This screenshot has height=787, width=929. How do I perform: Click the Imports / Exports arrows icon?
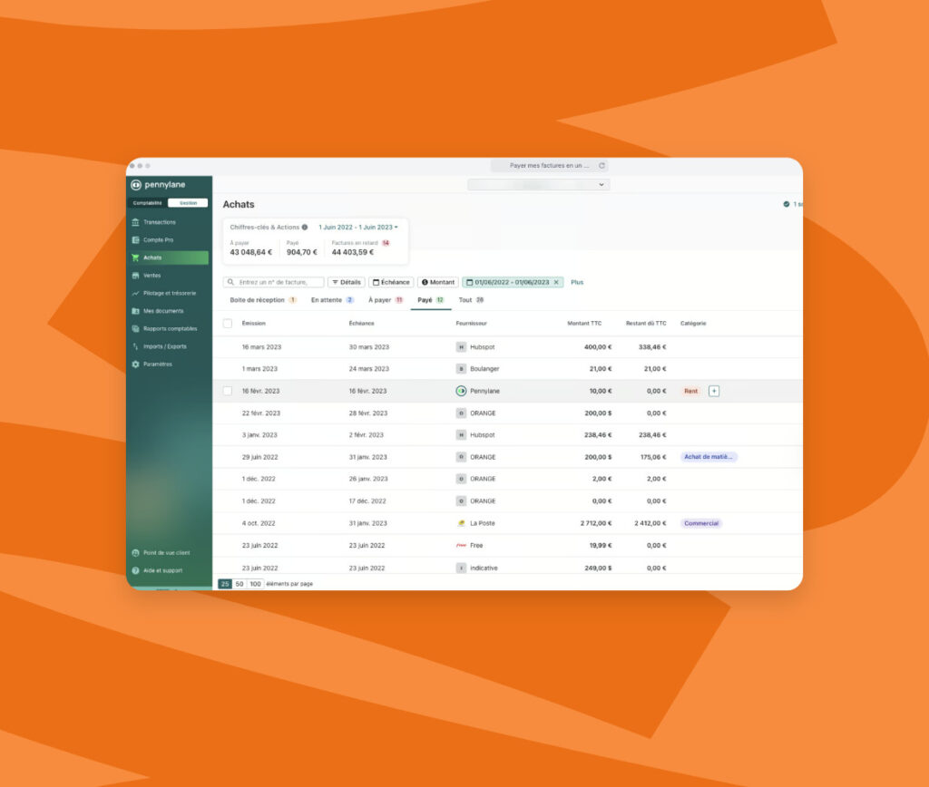[135, 346]
